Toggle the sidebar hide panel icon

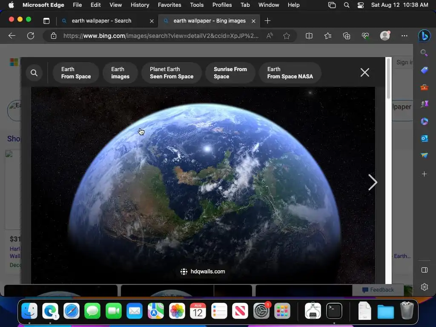tap(425, 270)
